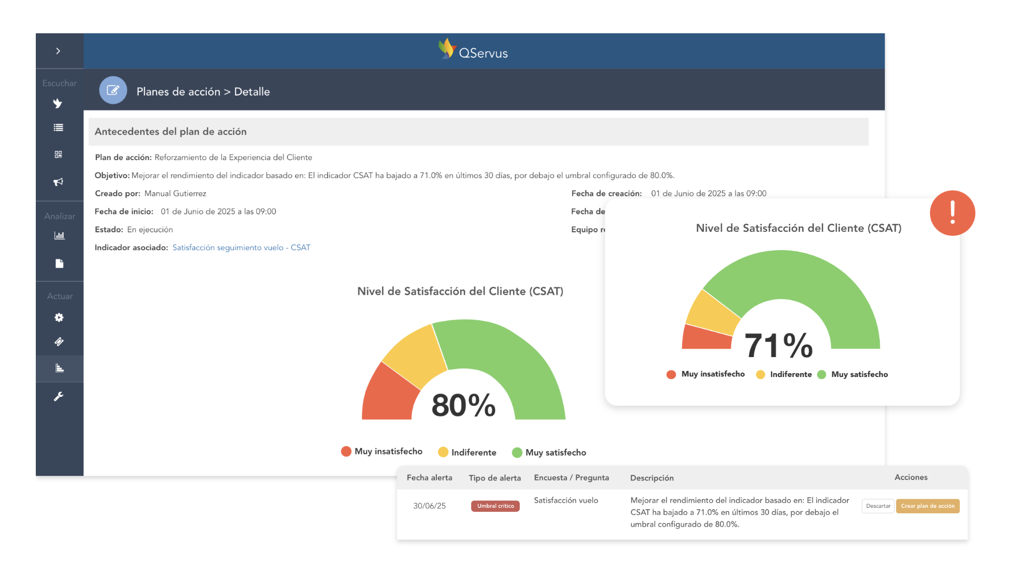
Task: Click the document report icon in sidebar
Action: (59, 264)
